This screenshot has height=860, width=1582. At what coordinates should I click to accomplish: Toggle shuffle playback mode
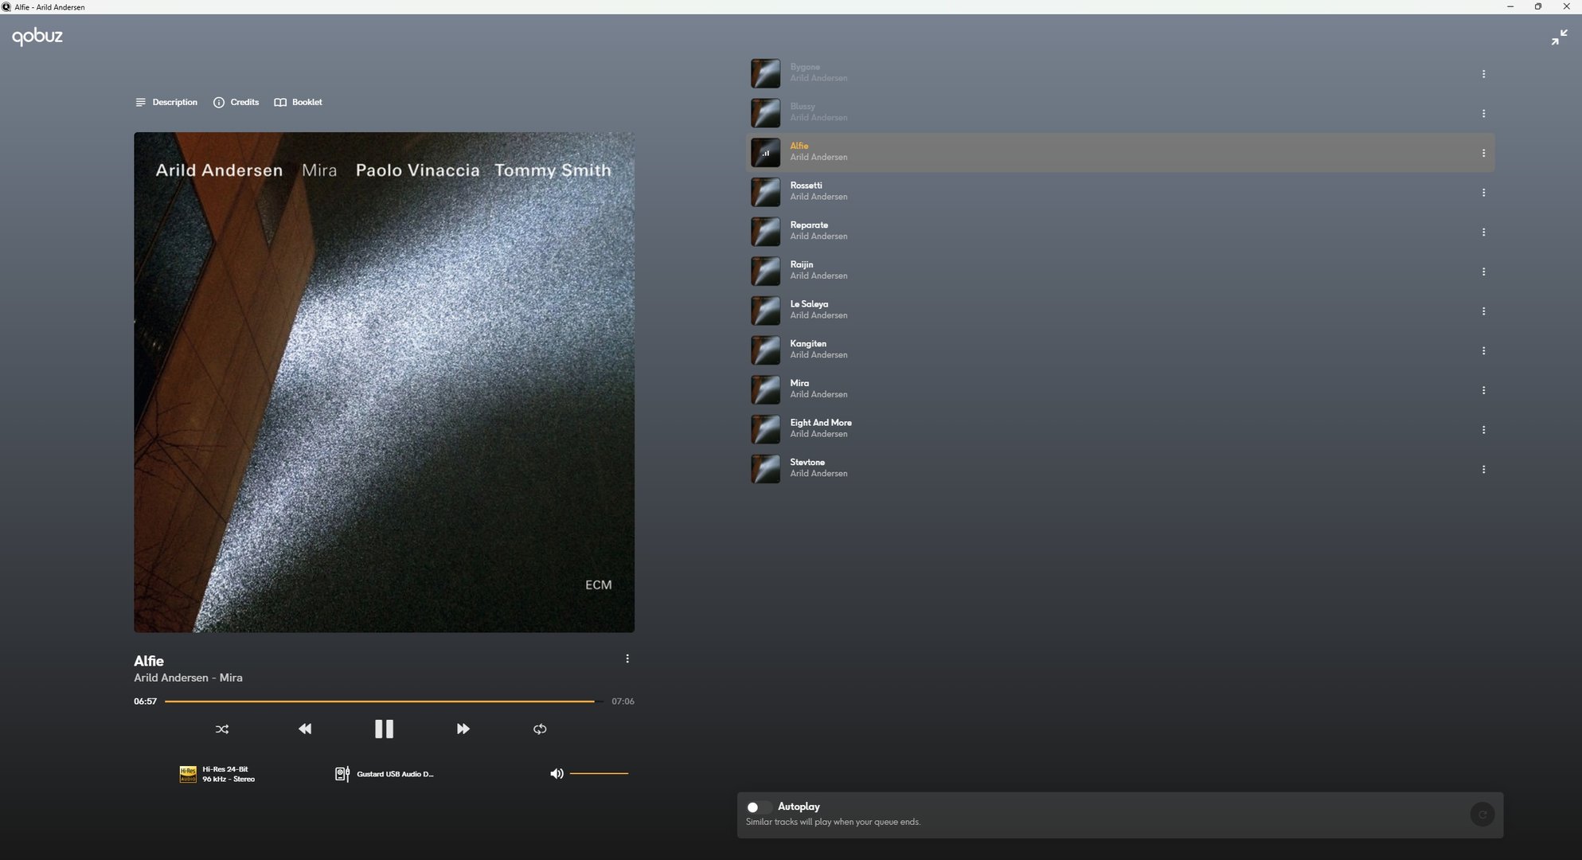(x=222, y=729)
